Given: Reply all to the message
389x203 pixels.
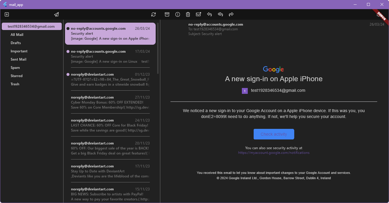Looking at the screenshot, I should 220,14.
